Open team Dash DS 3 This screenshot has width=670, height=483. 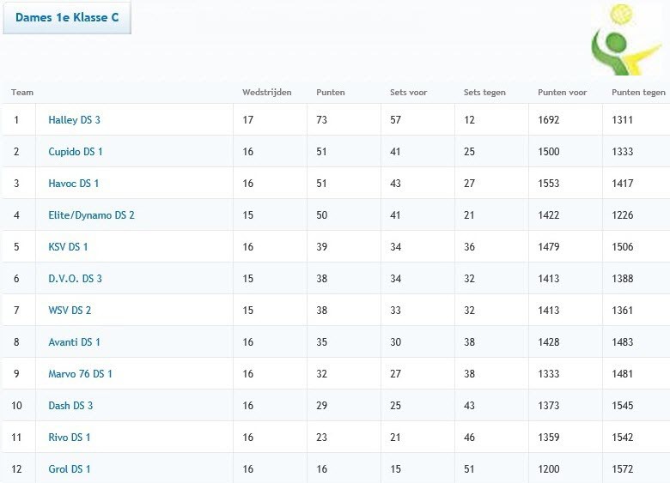pyautogui.click(x=70, y=405)
